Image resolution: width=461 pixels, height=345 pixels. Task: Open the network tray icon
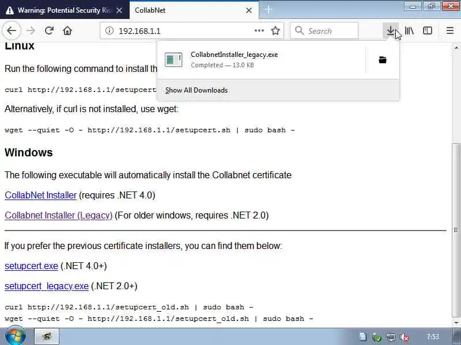click(x=391, y=337)
